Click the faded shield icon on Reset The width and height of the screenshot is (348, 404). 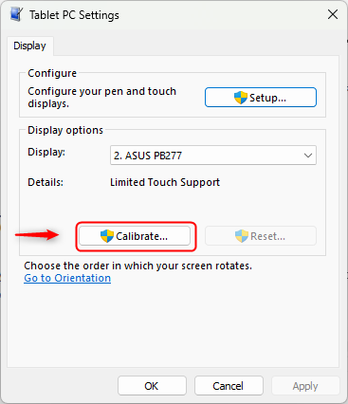tap(242, 236)
